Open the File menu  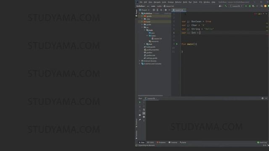pos(141,2)
